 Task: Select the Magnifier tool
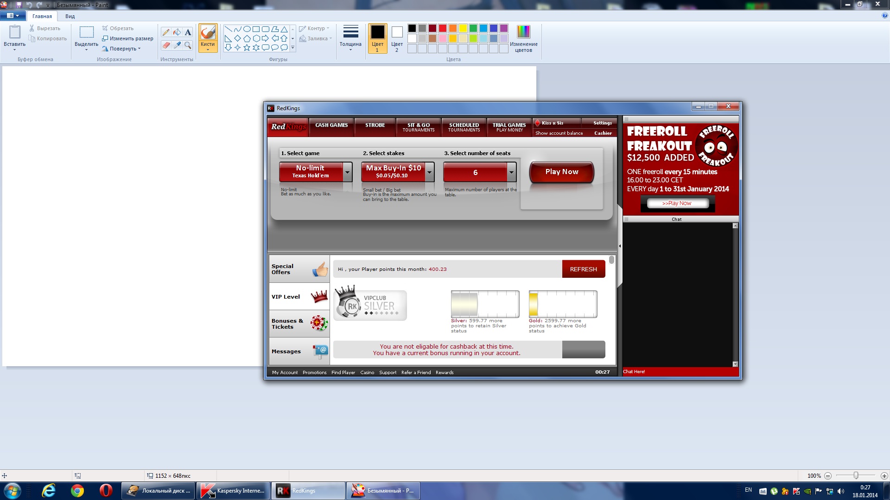[x=188, y=45]
